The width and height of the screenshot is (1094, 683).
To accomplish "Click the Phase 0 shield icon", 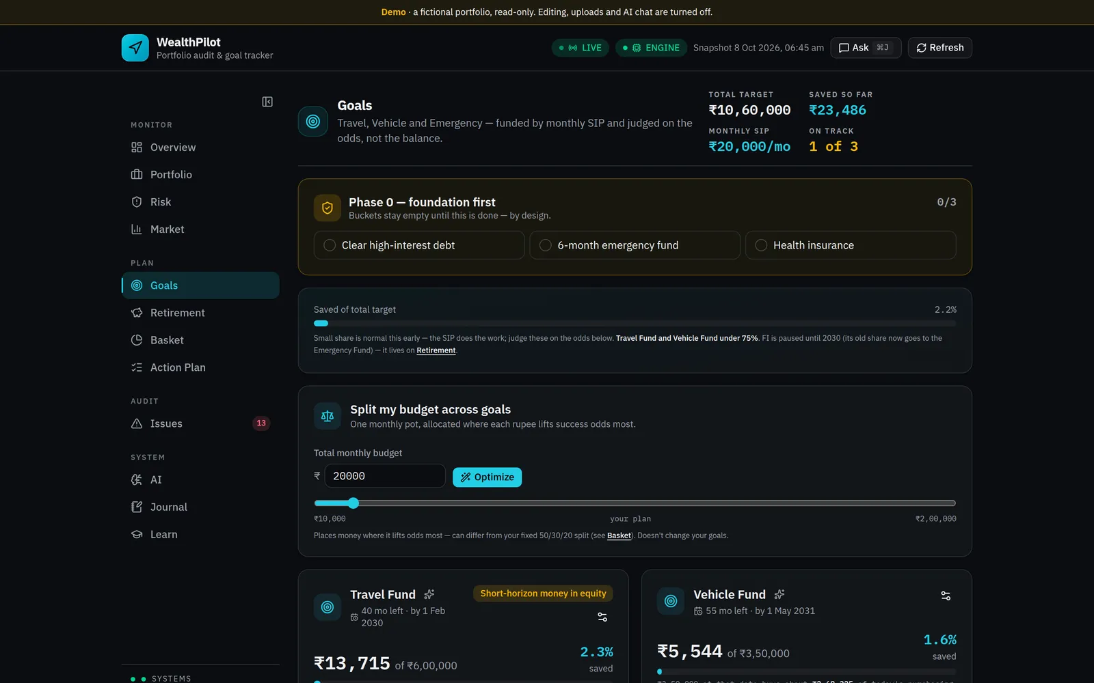I will click(x=328, y=208).
